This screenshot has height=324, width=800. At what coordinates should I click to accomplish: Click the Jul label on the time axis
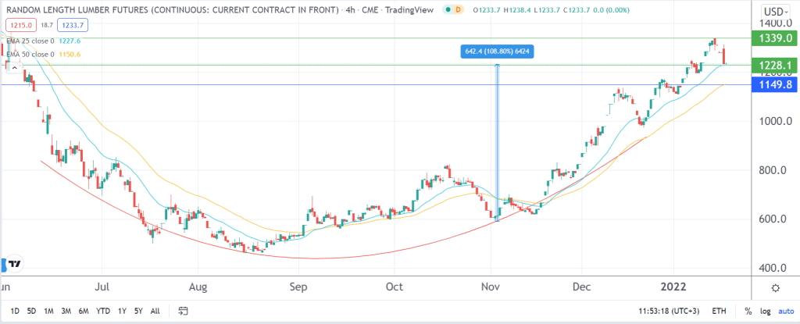102,288
